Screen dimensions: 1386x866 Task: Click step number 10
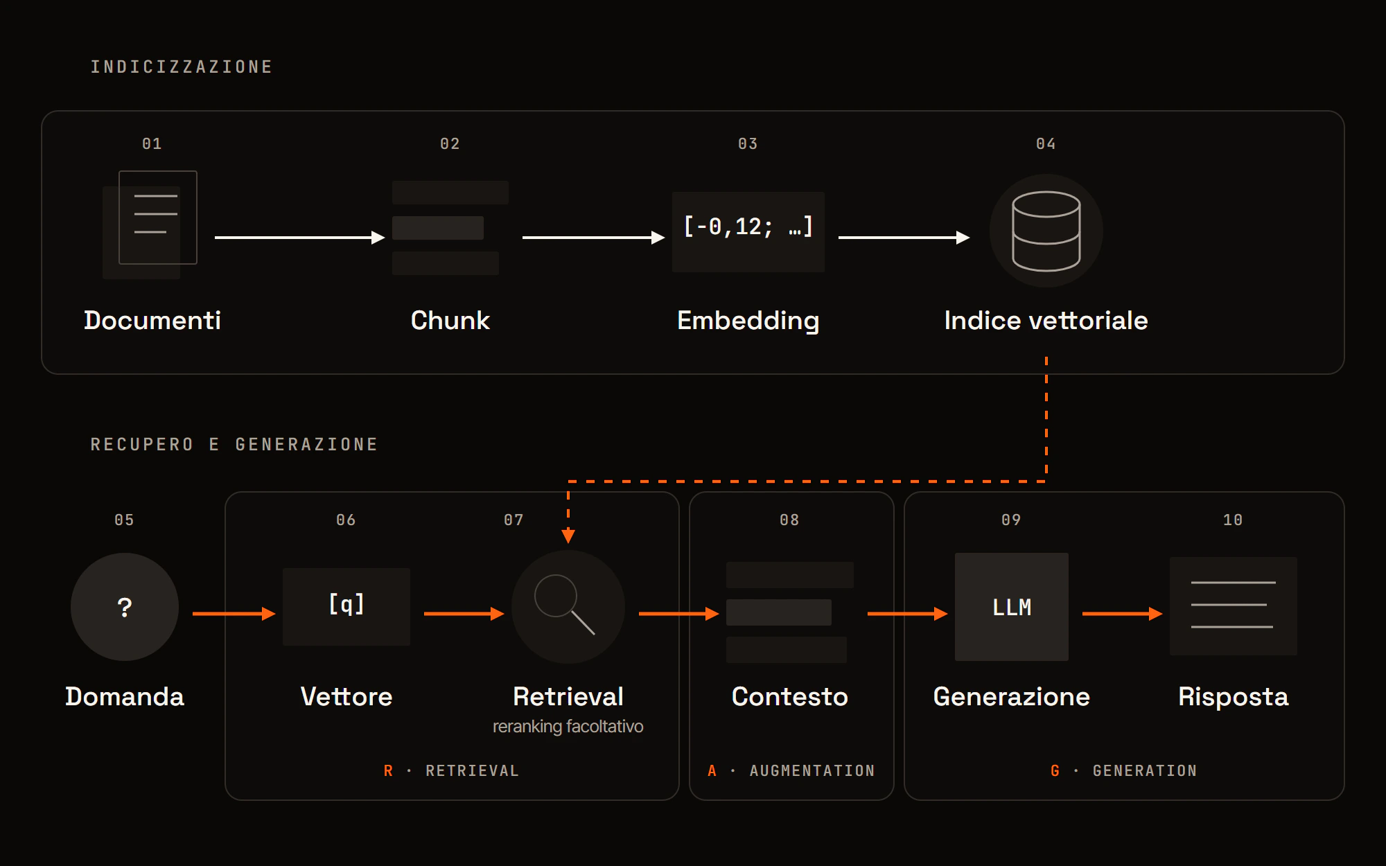pos(1234,520)
